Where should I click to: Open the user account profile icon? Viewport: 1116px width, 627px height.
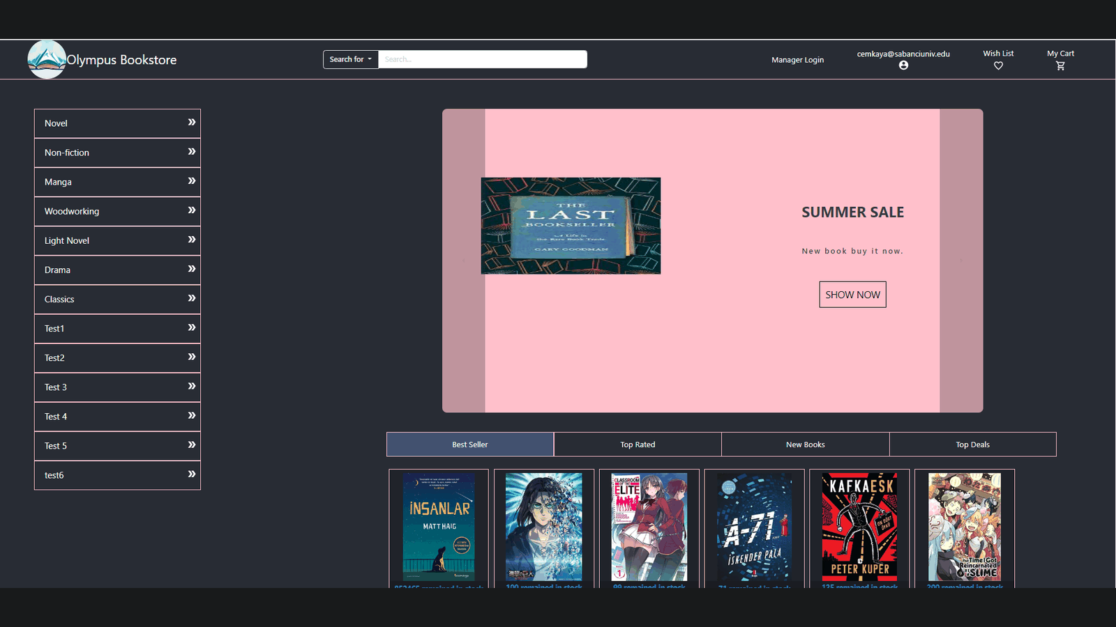click(x=903, y=65)
